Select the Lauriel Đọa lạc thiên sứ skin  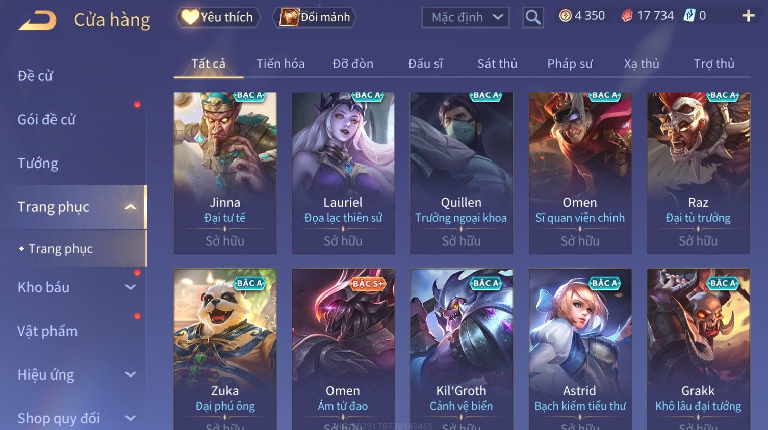point(343,173)
